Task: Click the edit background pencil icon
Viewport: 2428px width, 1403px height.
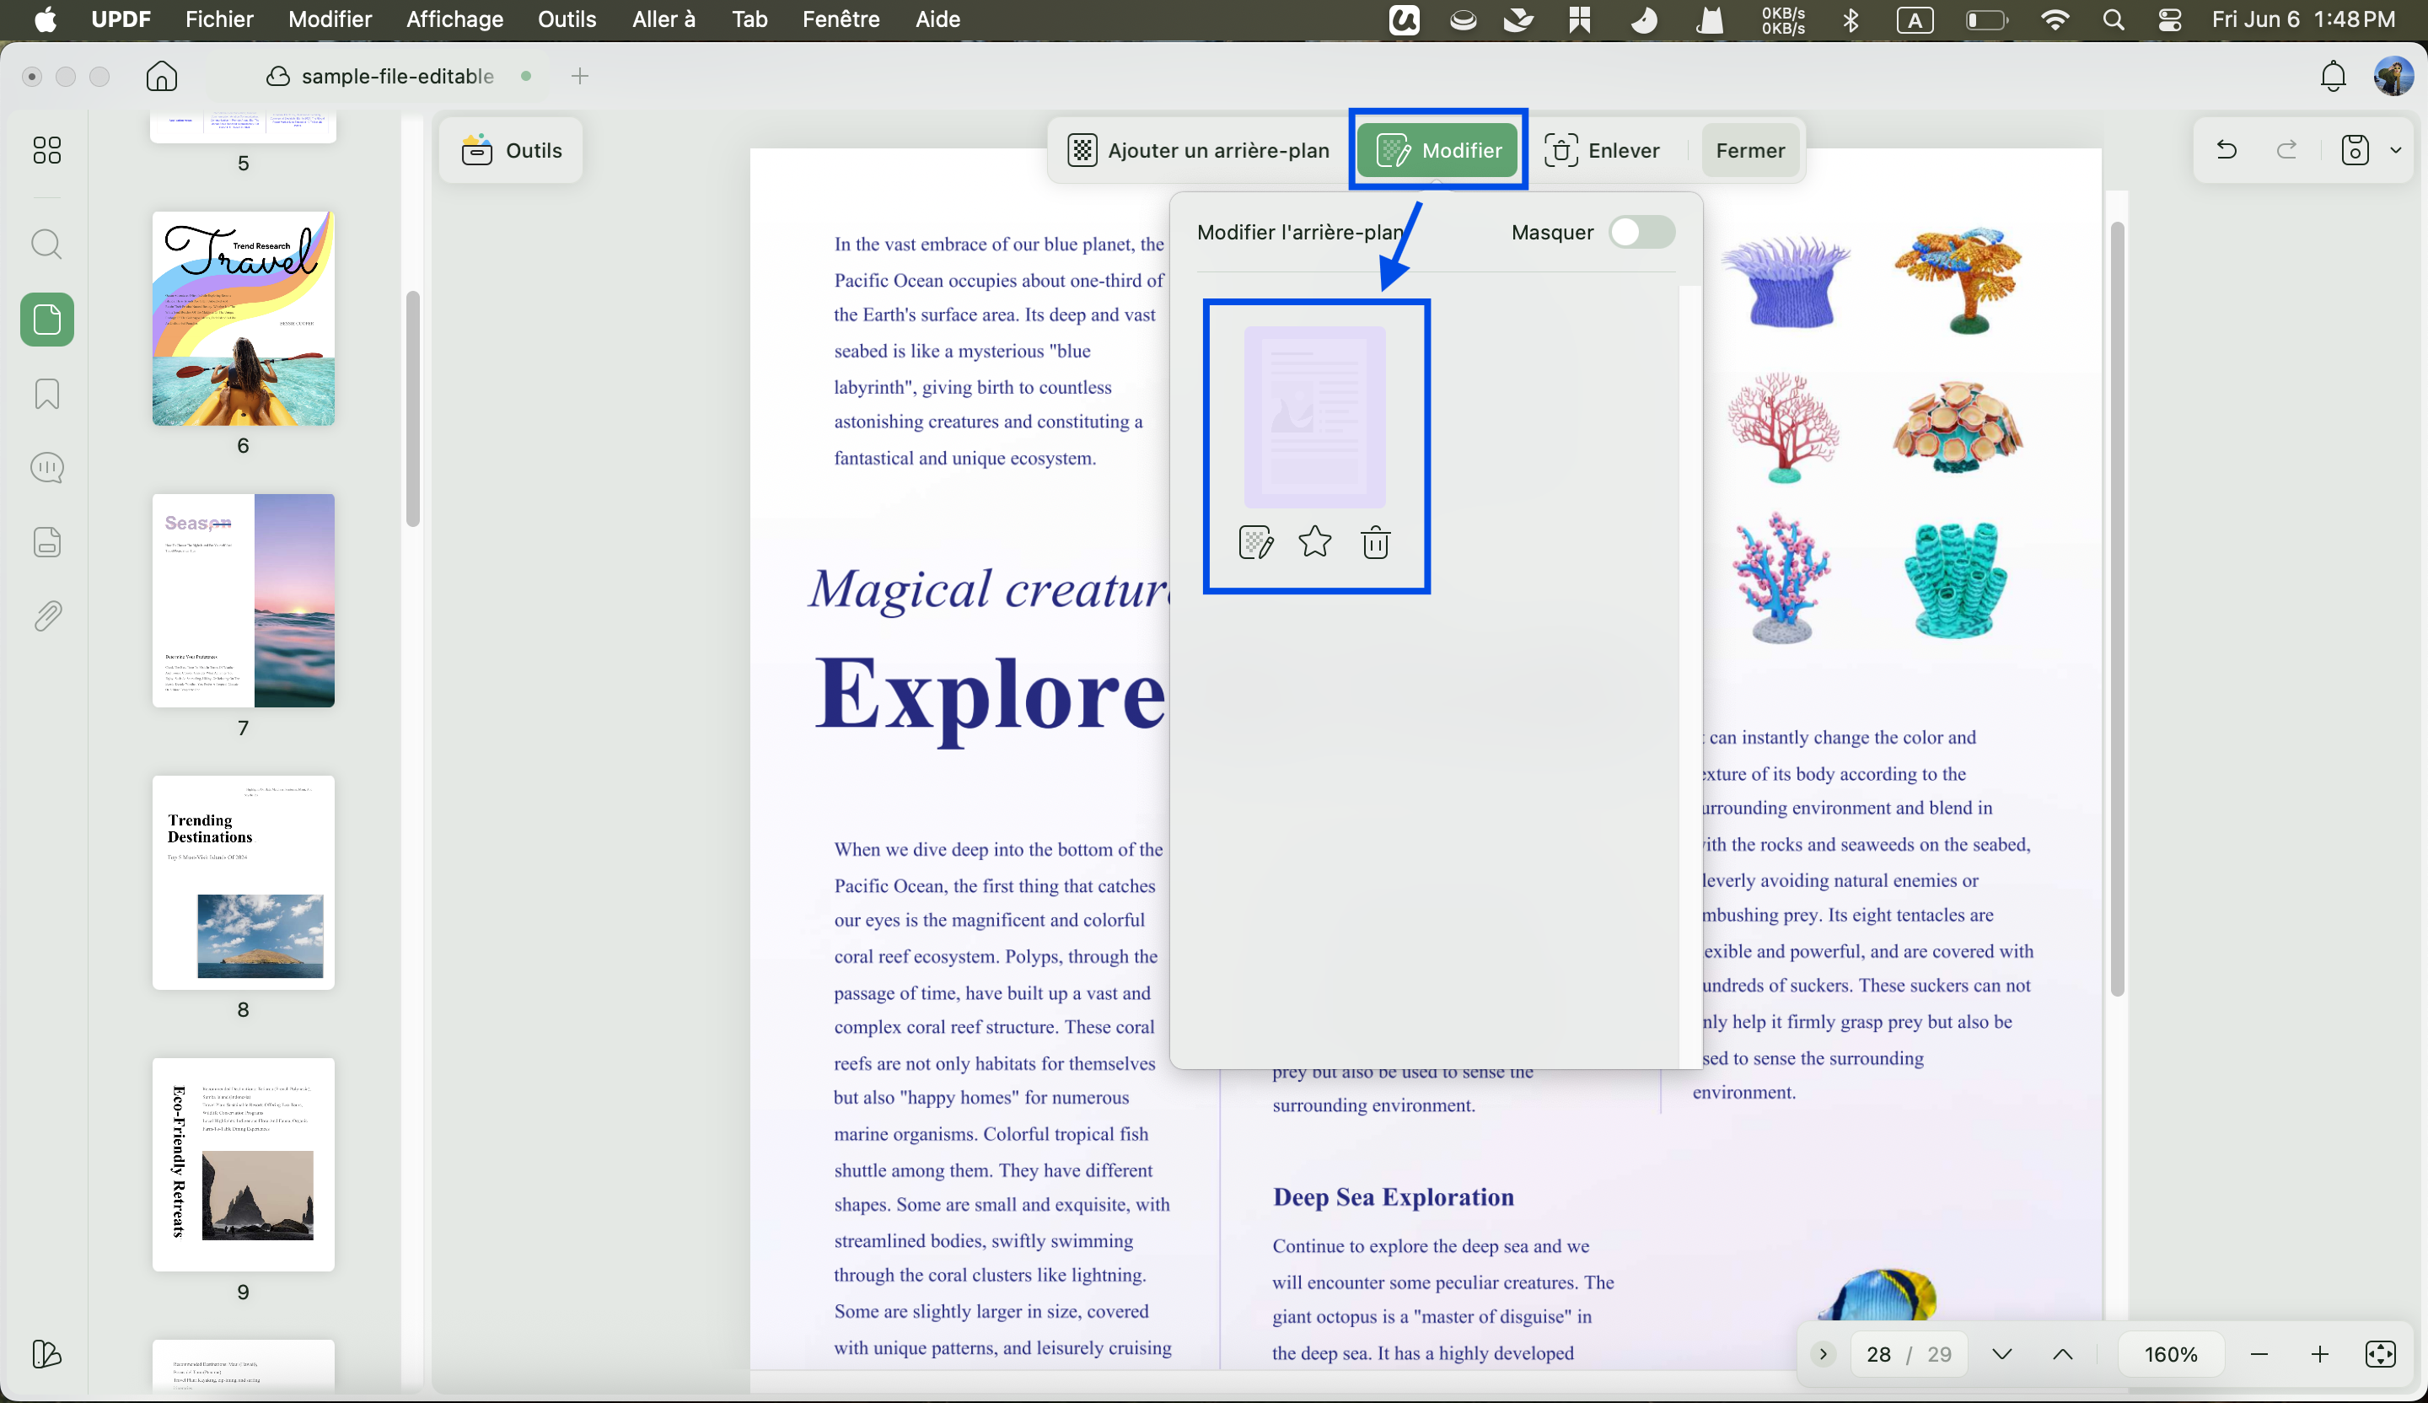Action: click(x=1255, y=542)
